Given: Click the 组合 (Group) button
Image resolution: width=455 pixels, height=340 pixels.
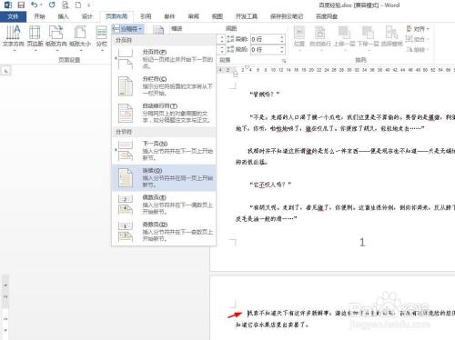Looking at the screenshot, I should pyautogui.click(x=417, y=39).
